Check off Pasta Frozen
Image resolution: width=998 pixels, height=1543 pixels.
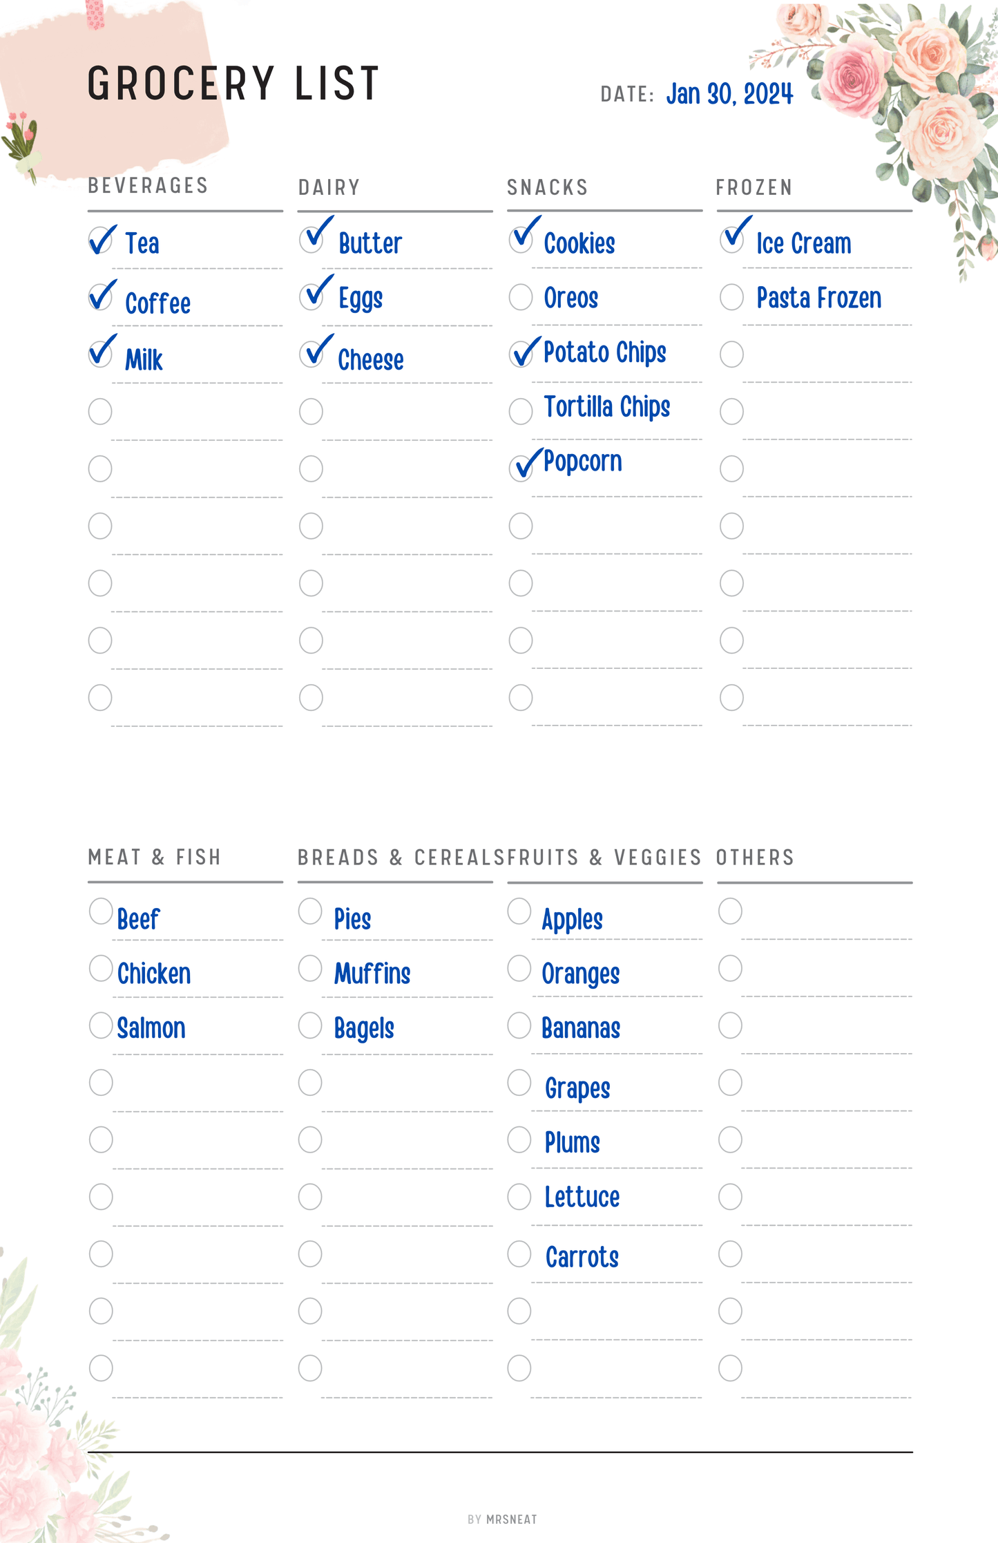point(731,297)
